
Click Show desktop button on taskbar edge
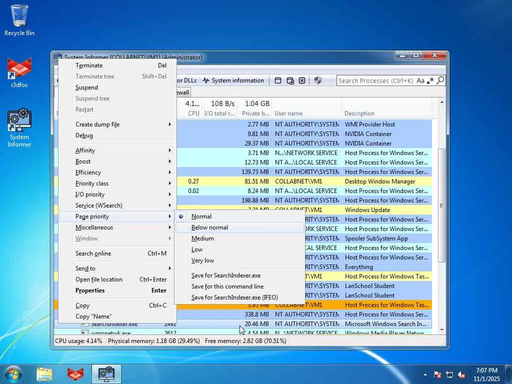click(508, 374)
